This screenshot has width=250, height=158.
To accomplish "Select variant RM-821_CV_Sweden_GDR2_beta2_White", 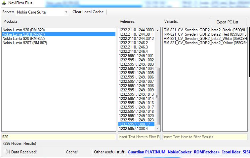I will [x=205, y=39].
